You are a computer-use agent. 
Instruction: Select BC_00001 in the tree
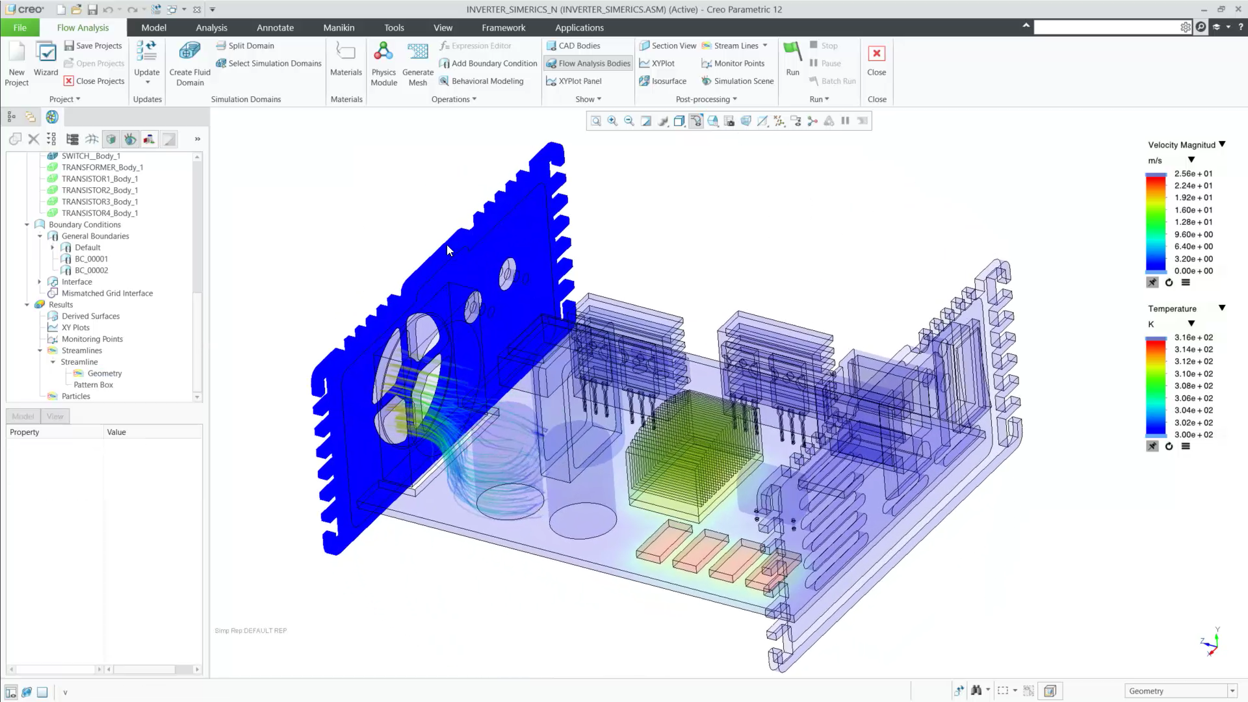91,259
